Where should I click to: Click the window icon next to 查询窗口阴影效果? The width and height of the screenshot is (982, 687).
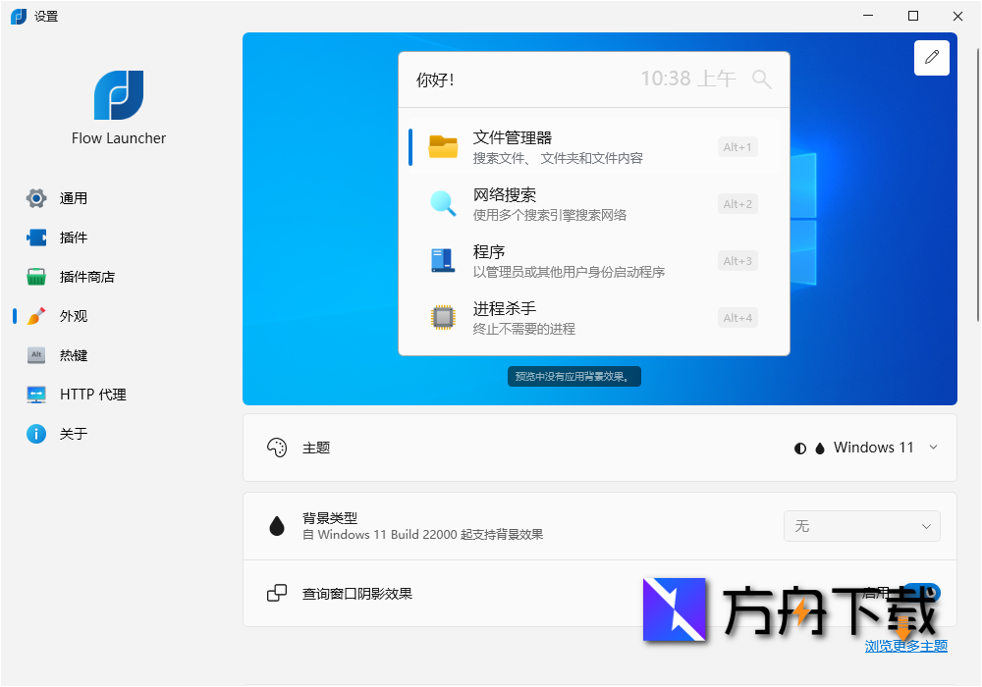(x=277, y=594)
